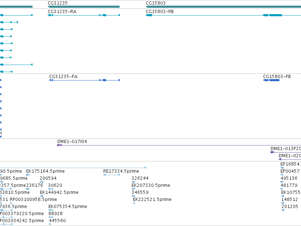Select the CG31235 gene bar
Image resolution: width=301 pixels, height=226 pixels.
pyautogui.click(x=84, y=7)
